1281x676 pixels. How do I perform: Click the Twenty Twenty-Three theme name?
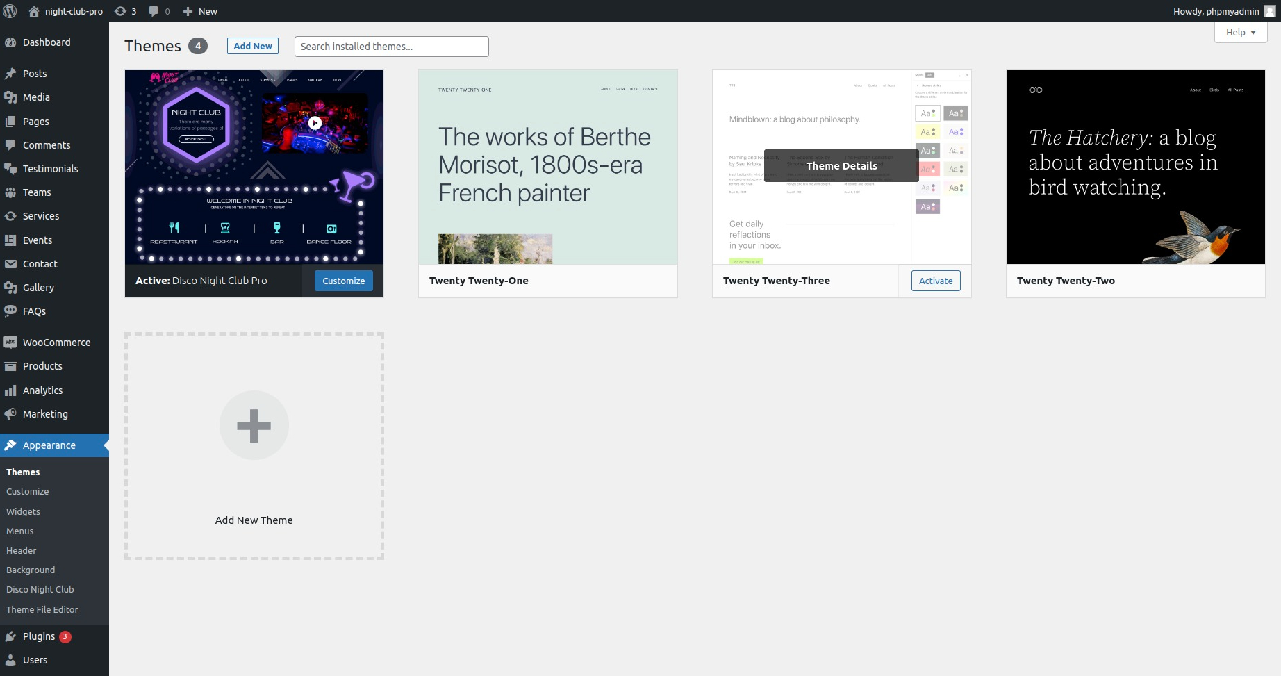pos(777,281)
